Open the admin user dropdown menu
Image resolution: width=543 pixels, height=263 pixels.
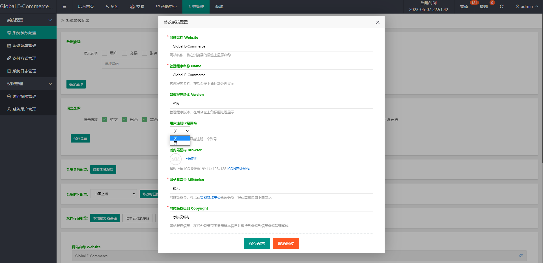527,7
